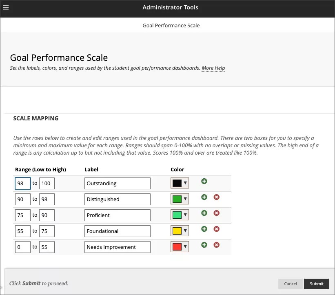The width and height of the screenshot is (335, 295).
Task: Delete the Proficient range row
Action: point(217,213)
